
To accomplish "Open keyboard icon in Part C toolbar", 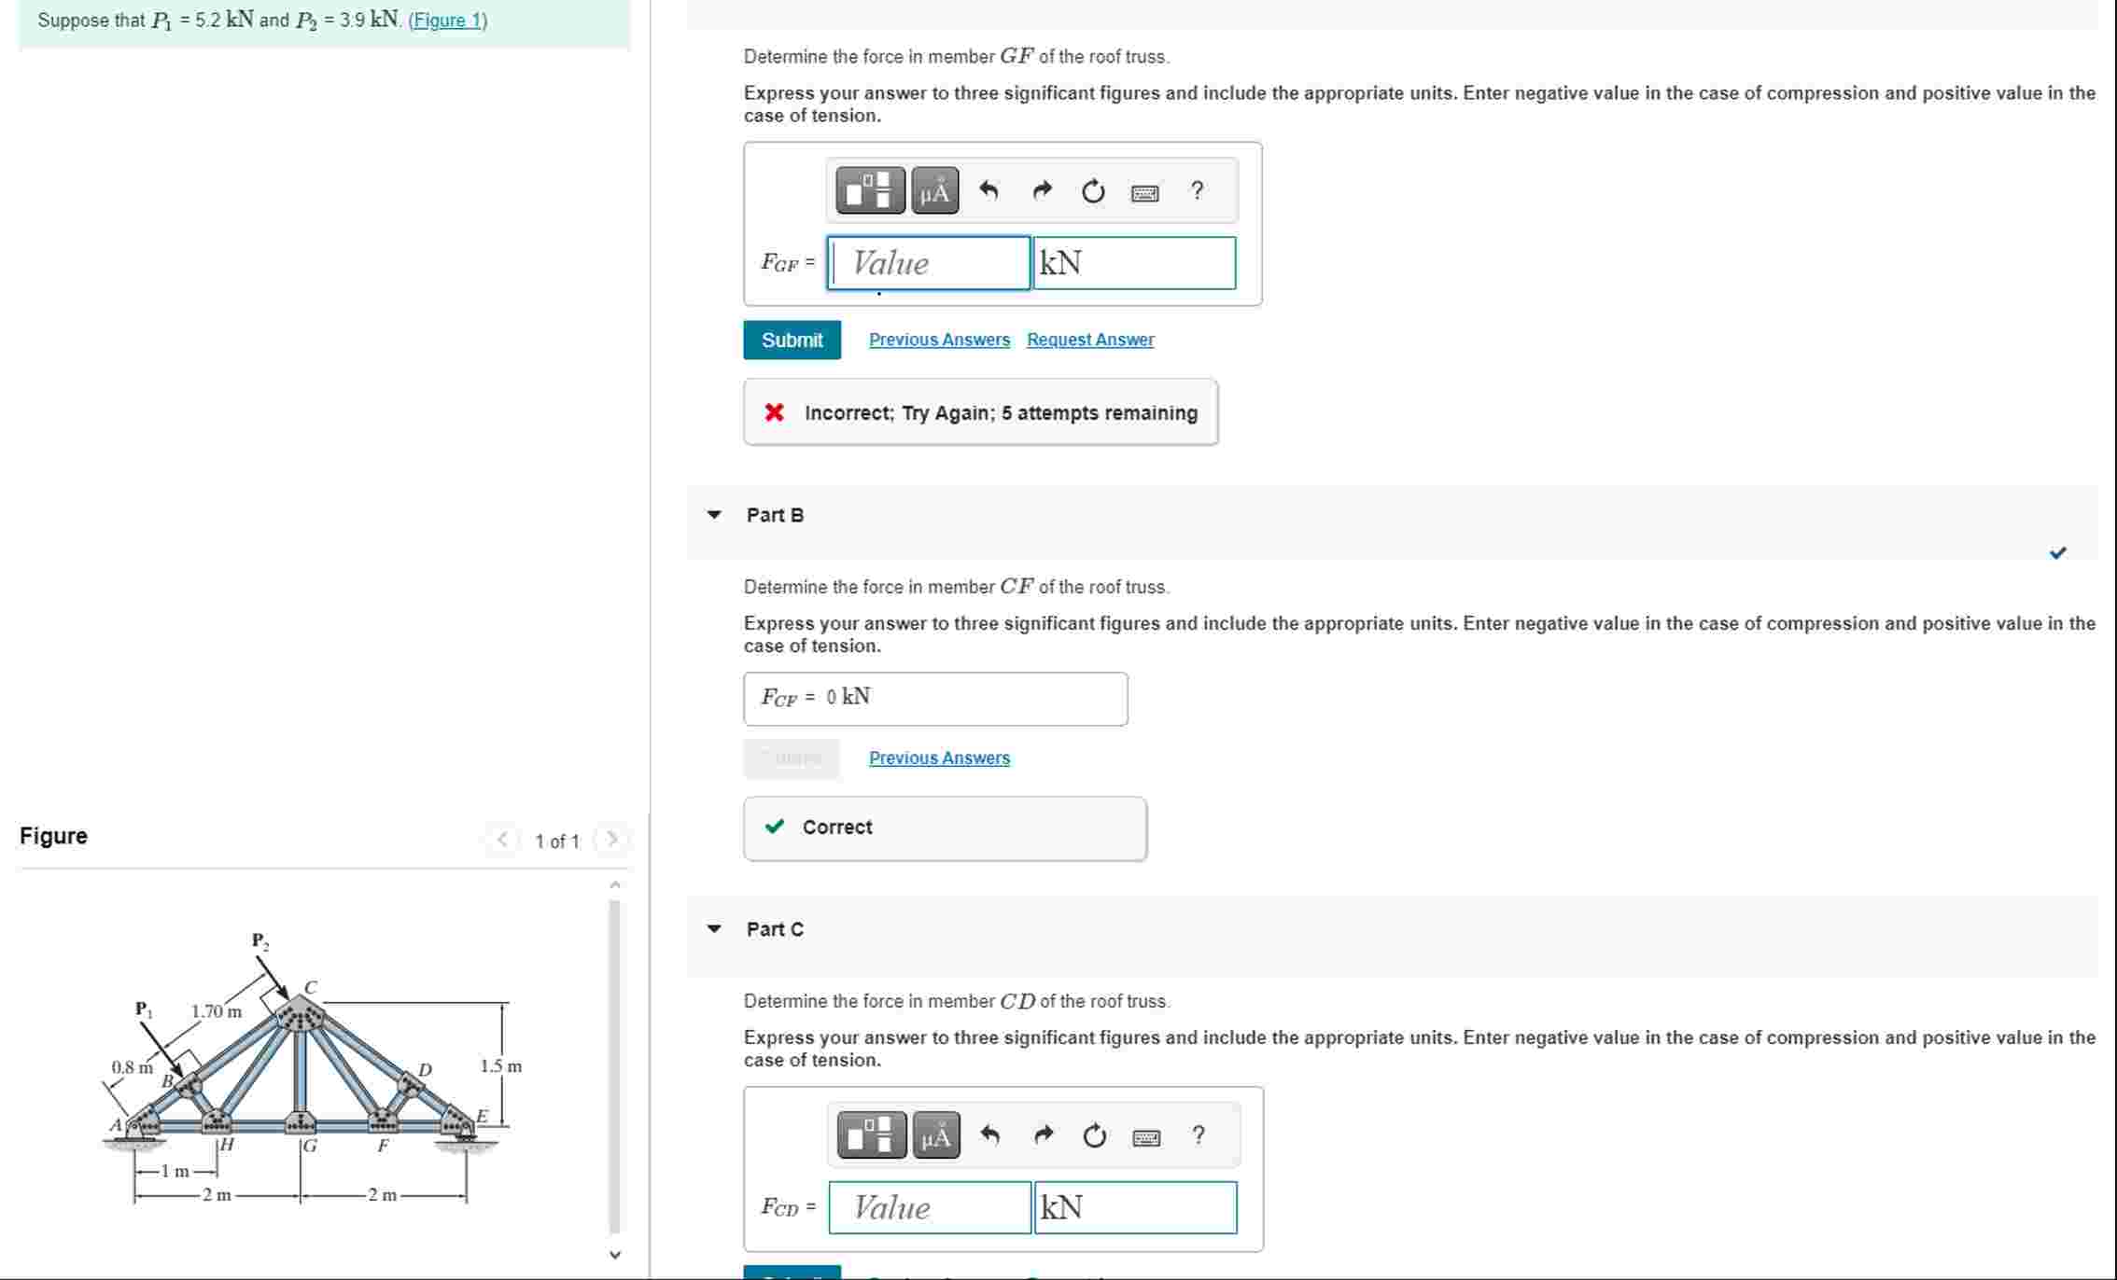I will (1146, 1137).
